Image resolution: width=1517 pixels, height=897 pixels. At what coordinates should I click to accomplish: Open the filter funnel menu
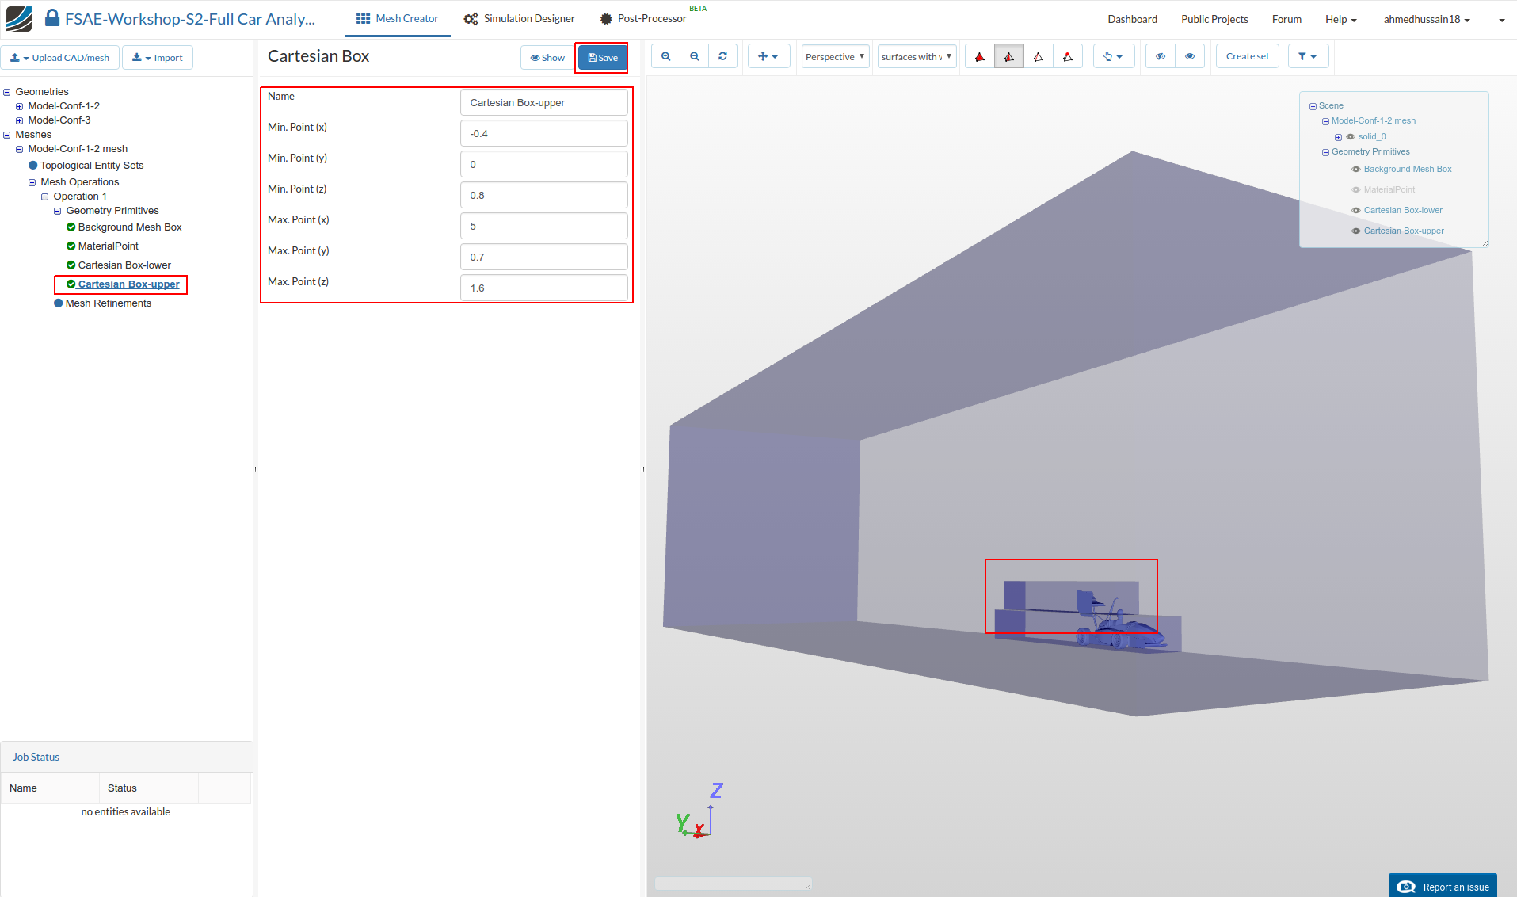(1307, 56)
